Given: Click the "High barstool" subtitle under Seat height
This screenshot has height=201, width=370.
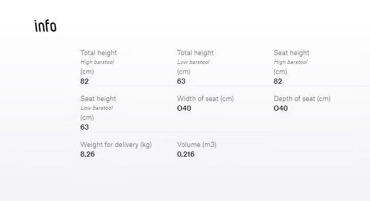Looking at the screenshot, I should [290, 62].
